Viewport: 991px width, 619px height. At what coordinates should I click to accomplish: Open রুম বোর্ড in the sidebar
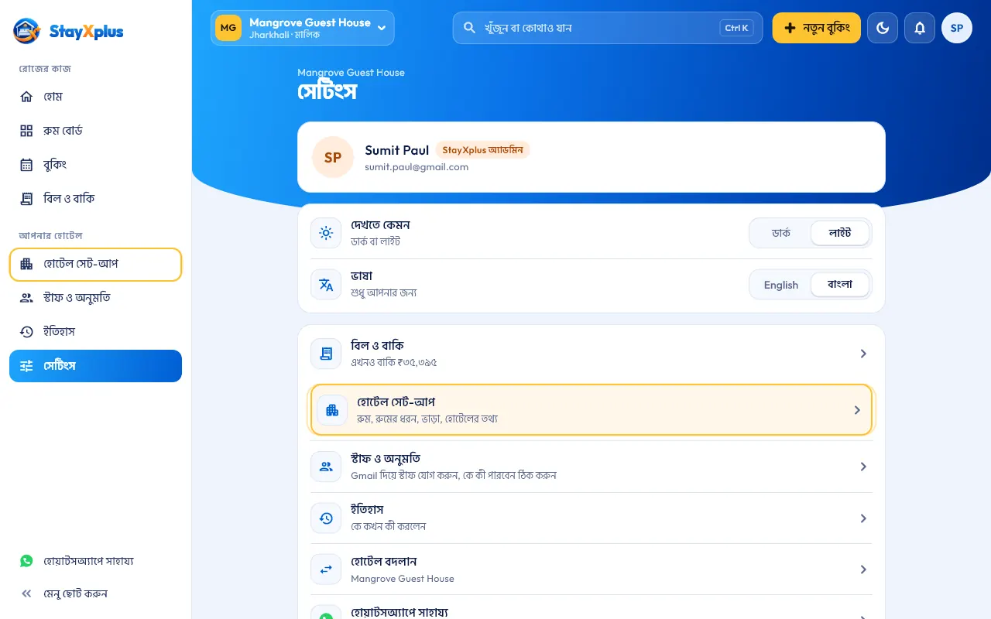[95, 131]
